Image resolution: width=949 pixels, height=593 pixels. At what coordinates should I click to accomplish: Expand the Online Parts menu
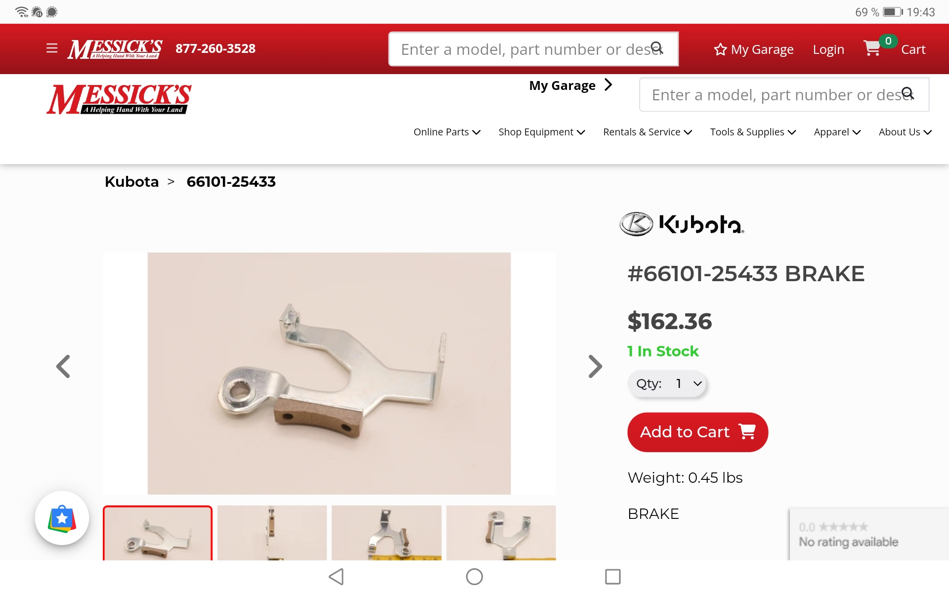click(447, 132)
